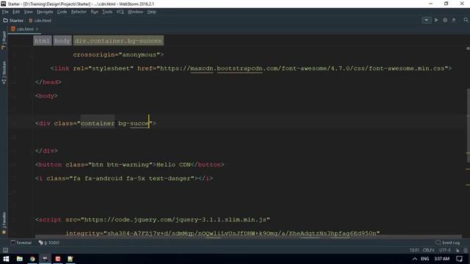Open the notepad app in taskbar
This screenshot has width=470, height=264.
(70, 259)
